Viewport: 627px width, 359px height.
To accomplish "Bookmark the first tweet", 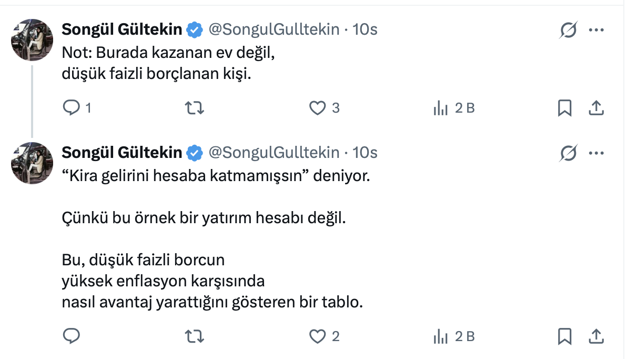I will 564,108.
